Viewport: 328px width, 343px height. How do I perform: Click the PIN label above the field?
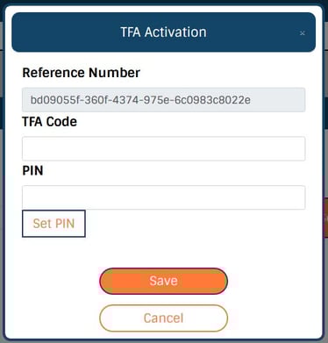coord(32,170)
